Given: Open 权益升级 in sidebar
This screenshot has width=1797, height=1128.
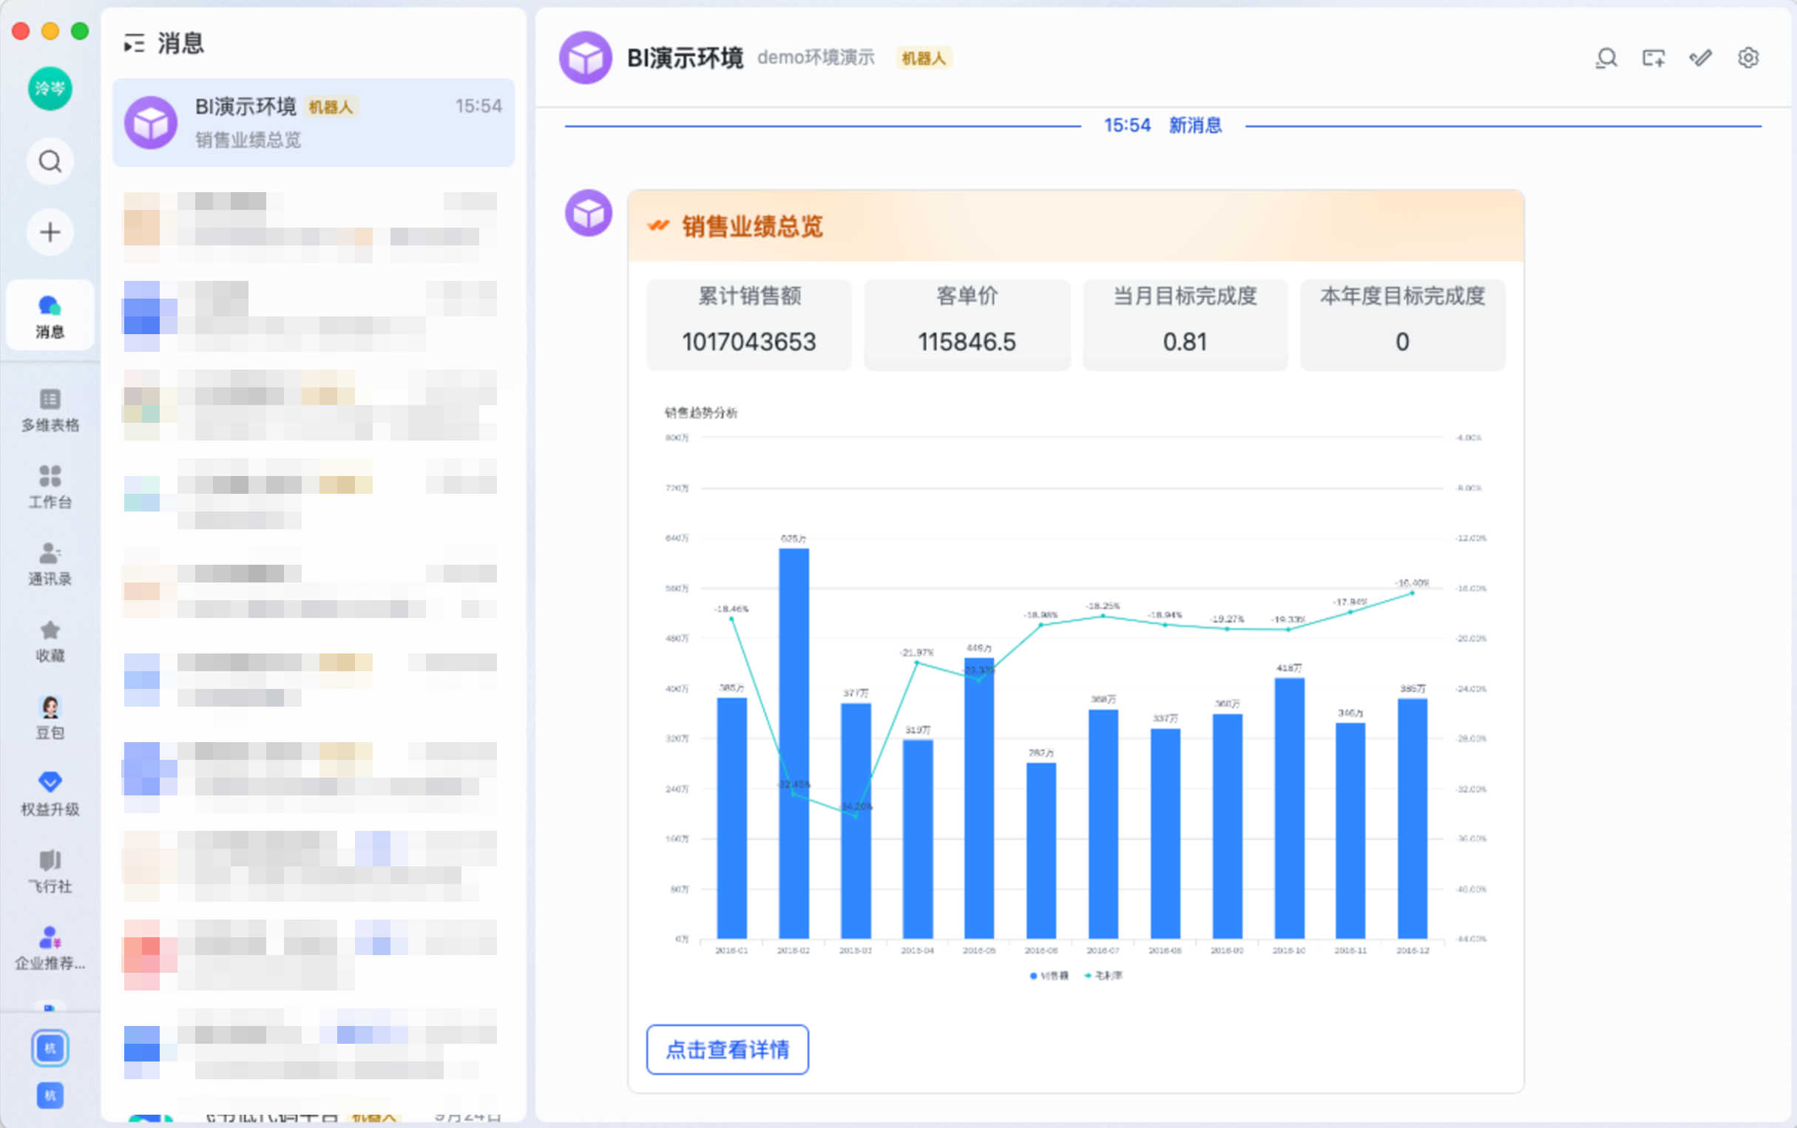Looking at the screenshot, I should click(x=50, y=794).
